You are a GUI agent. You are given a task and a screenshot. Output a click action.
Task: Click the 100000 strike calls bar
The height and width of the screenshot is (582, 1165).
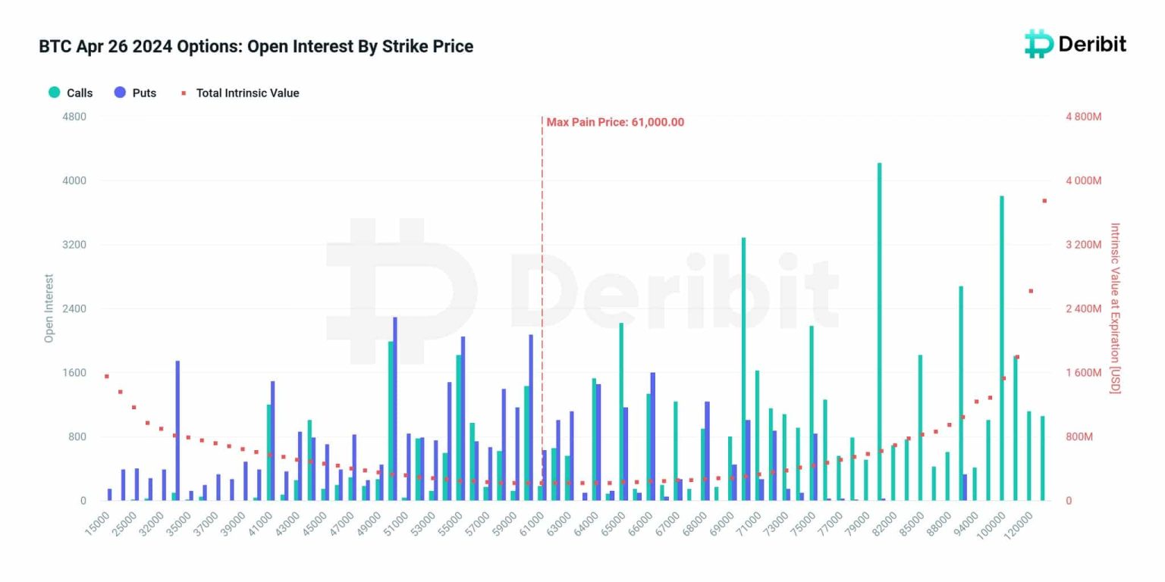[1002, 348]
